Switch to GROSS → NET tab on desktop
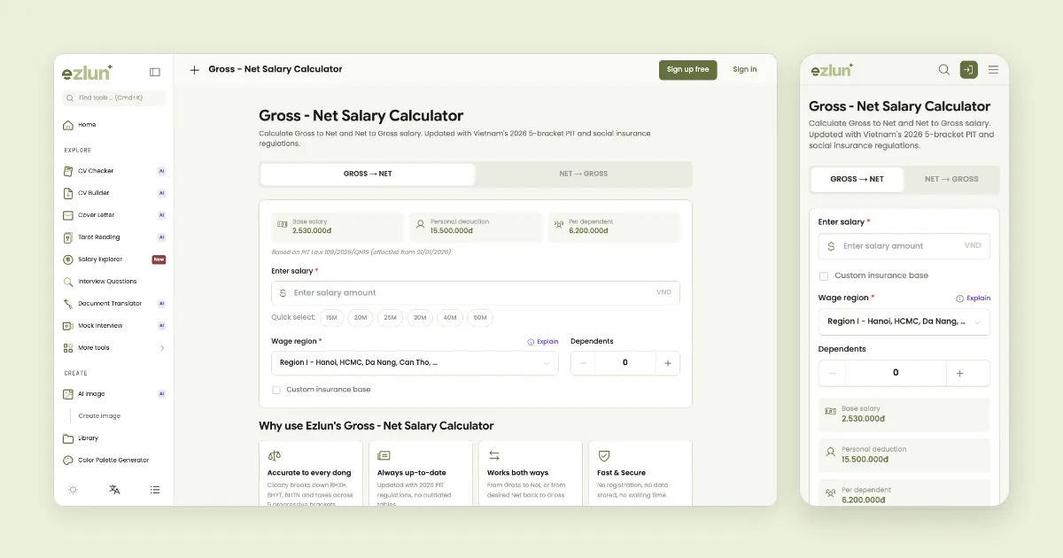The image size is (1063, 558). click(368, 174)
